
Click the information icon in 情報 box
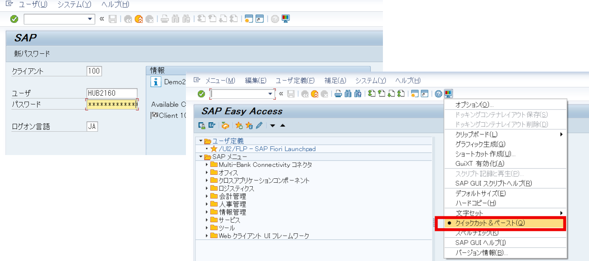point(157,82)
